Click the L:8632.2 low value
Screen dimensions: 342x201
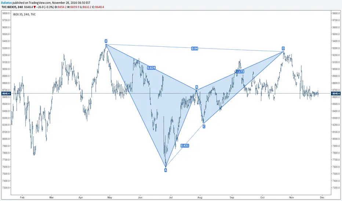tap(86, 7)
